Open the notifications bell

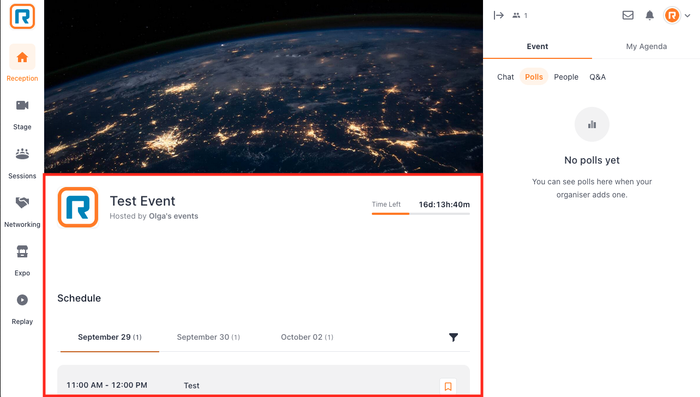click(x=649, y=15)
